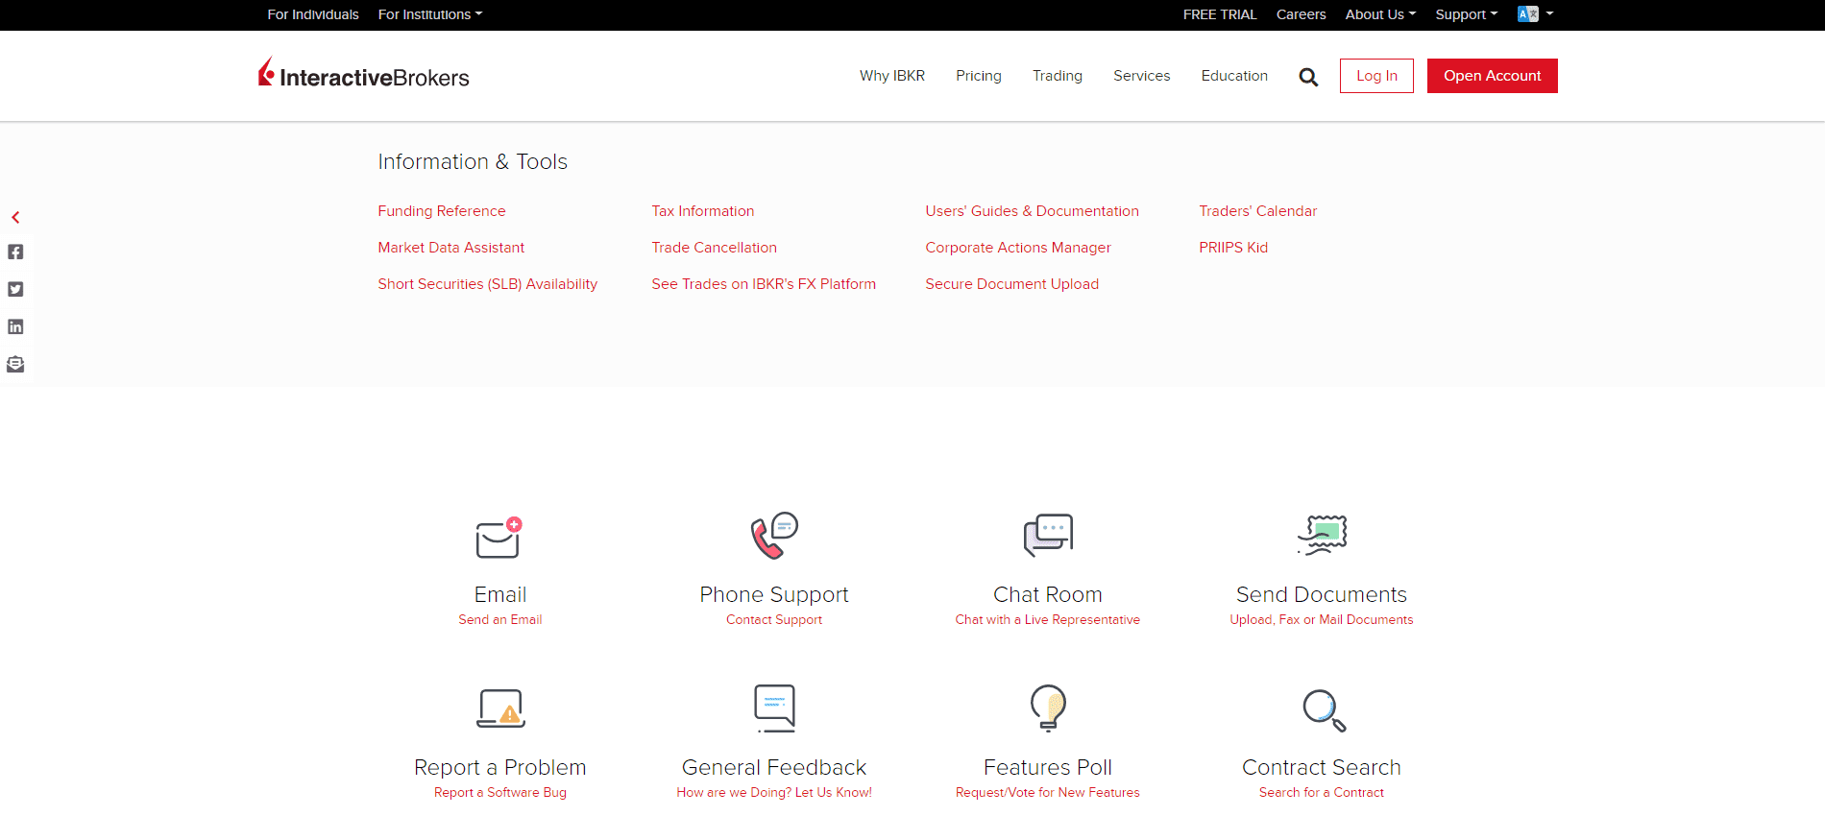Viewport: 1825px width, 816px height.
Task: Click the General Feedback message icon
Action: click(774, 708)
